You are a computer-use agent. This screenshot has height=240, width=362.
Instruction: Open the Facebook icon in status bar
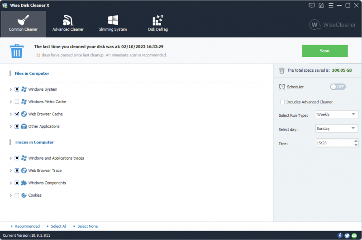(x=340, y=235)
